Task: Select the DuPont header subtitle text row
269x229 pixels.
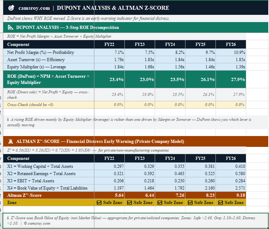Action: [x=136, y=18]
